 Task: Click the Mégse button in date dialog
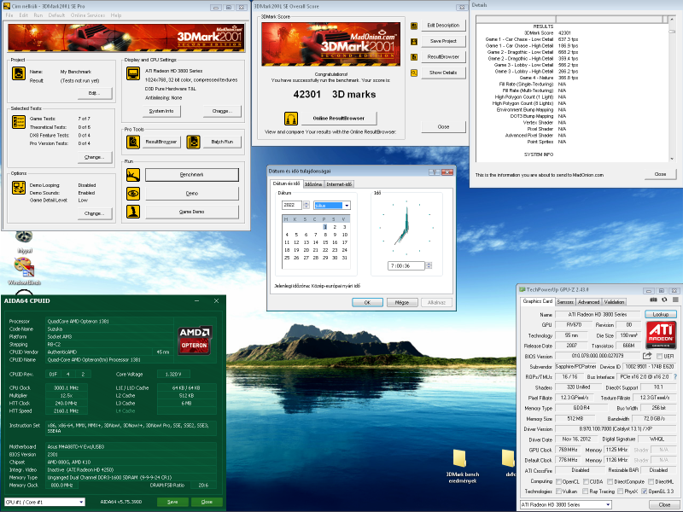point(402,303)
